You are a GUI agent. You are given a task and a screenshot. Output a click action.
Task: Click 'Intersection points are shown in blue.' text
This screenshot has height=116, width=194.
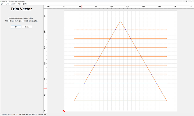[x=21, y=18]
